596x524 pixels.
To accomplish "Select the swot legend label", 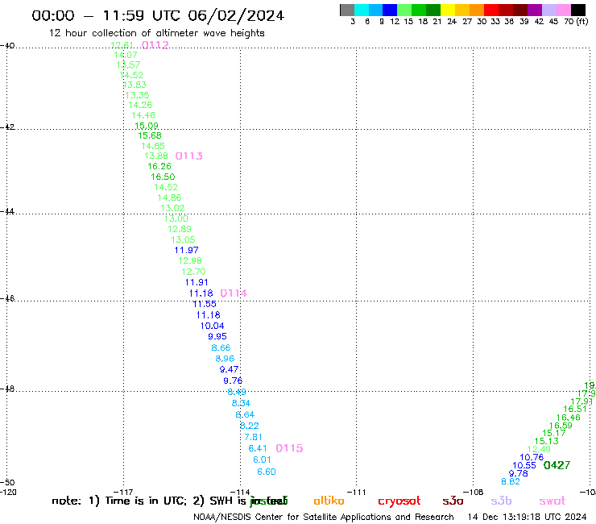I will (553, 501).
